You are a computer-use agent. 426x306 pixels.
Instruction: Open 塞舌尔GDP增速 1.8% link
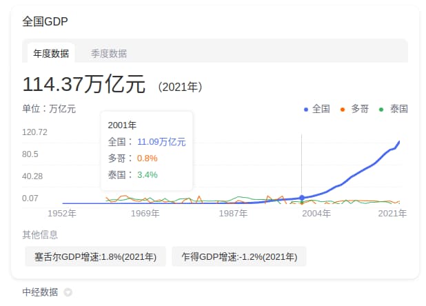click(95, 256)
